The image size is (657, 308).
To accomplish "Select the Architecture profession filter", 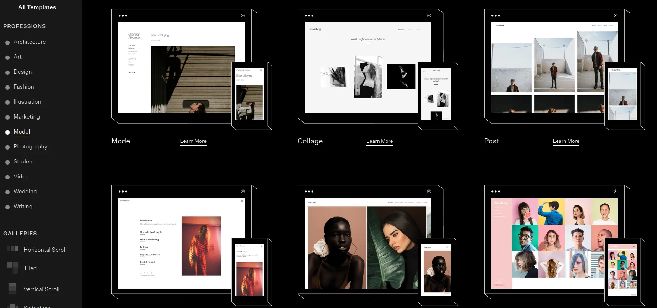I will click(30, 42).
